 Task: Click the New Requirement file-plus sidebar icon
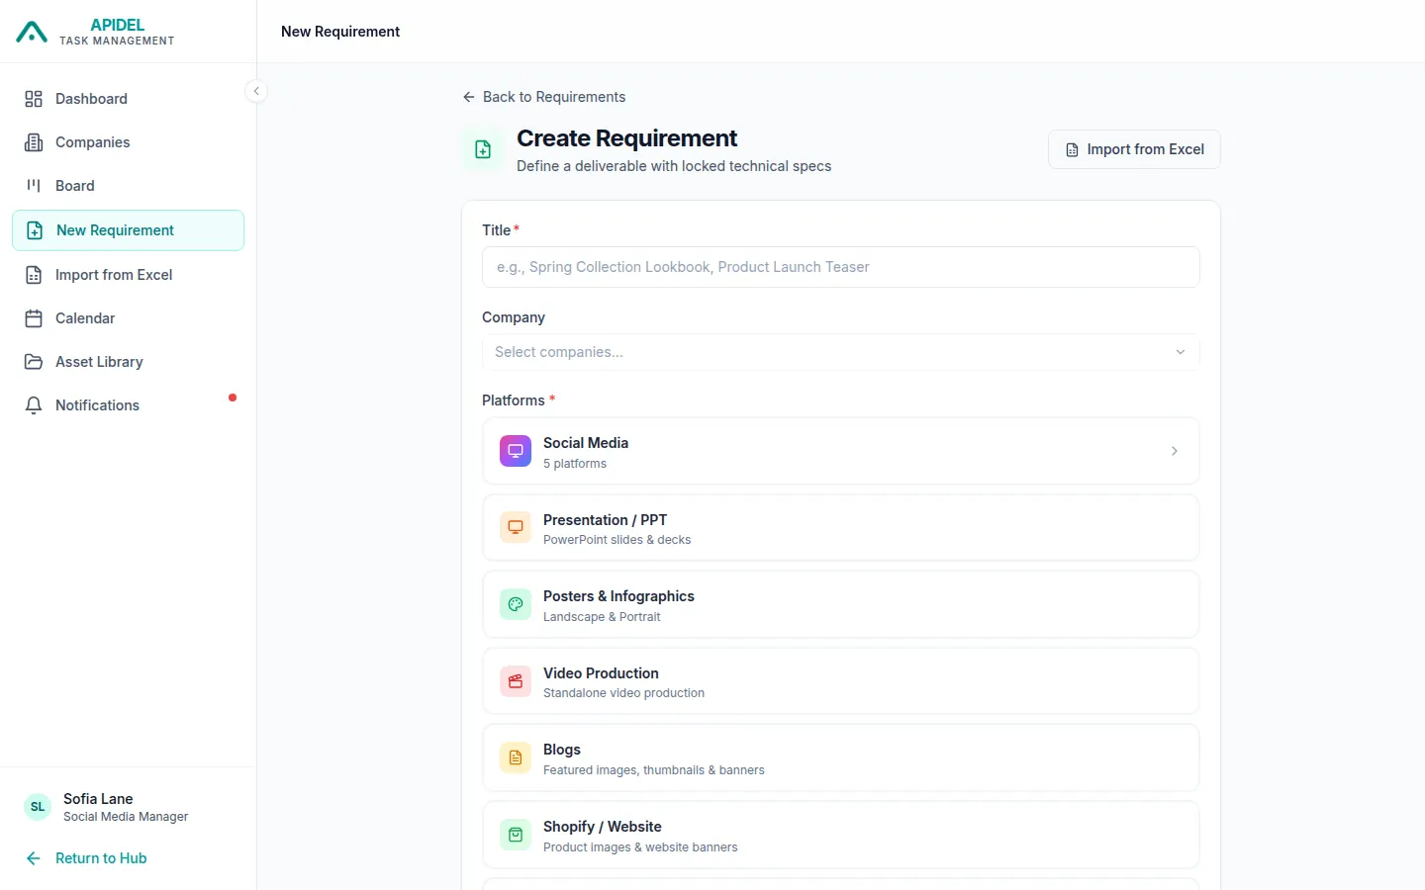(35, 230)
